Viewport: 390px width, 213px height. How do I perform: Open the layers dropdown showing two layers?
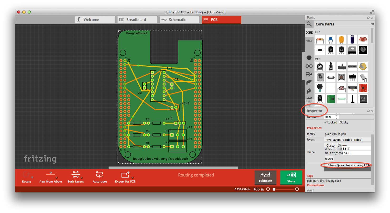pos(348,139)
